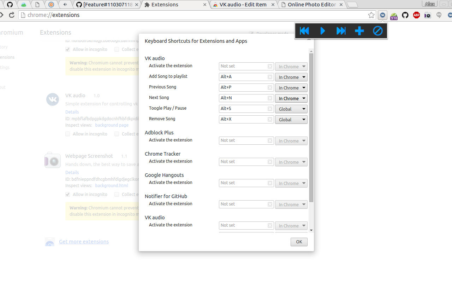Screen dimensions: 452x283
Task: Open Global dropdown for Remove Song
Action: 291,120
